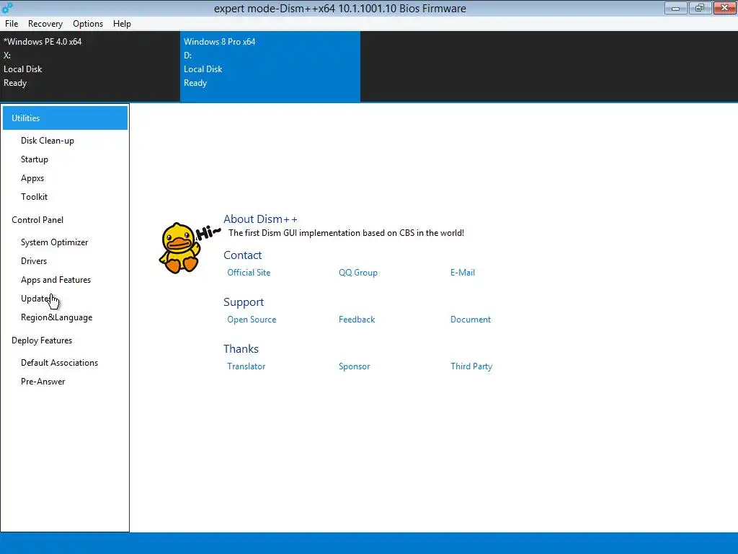Click the Official Site link

[249, 272]
